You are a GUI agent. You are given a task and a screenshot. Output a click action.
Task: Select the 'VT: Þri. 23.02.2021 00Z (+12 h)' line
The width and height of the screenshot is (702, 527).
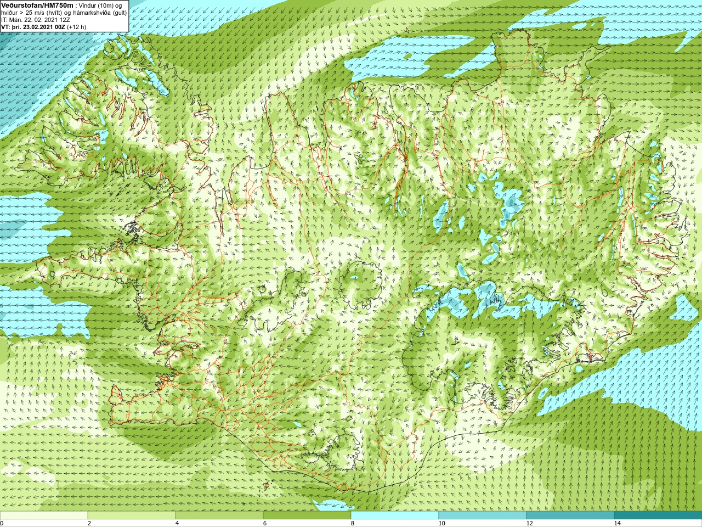[43, 27]
